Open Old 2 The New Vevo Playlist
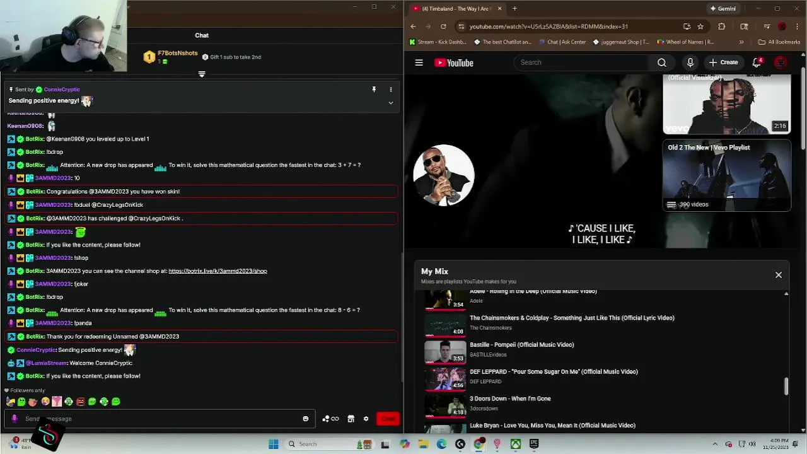 727,176
